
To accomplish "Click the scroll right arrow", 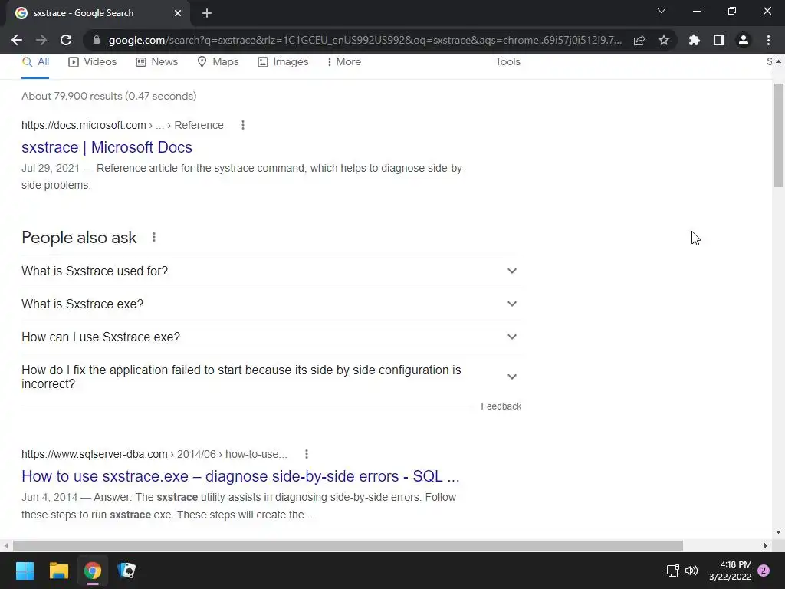I will [766, 545].
